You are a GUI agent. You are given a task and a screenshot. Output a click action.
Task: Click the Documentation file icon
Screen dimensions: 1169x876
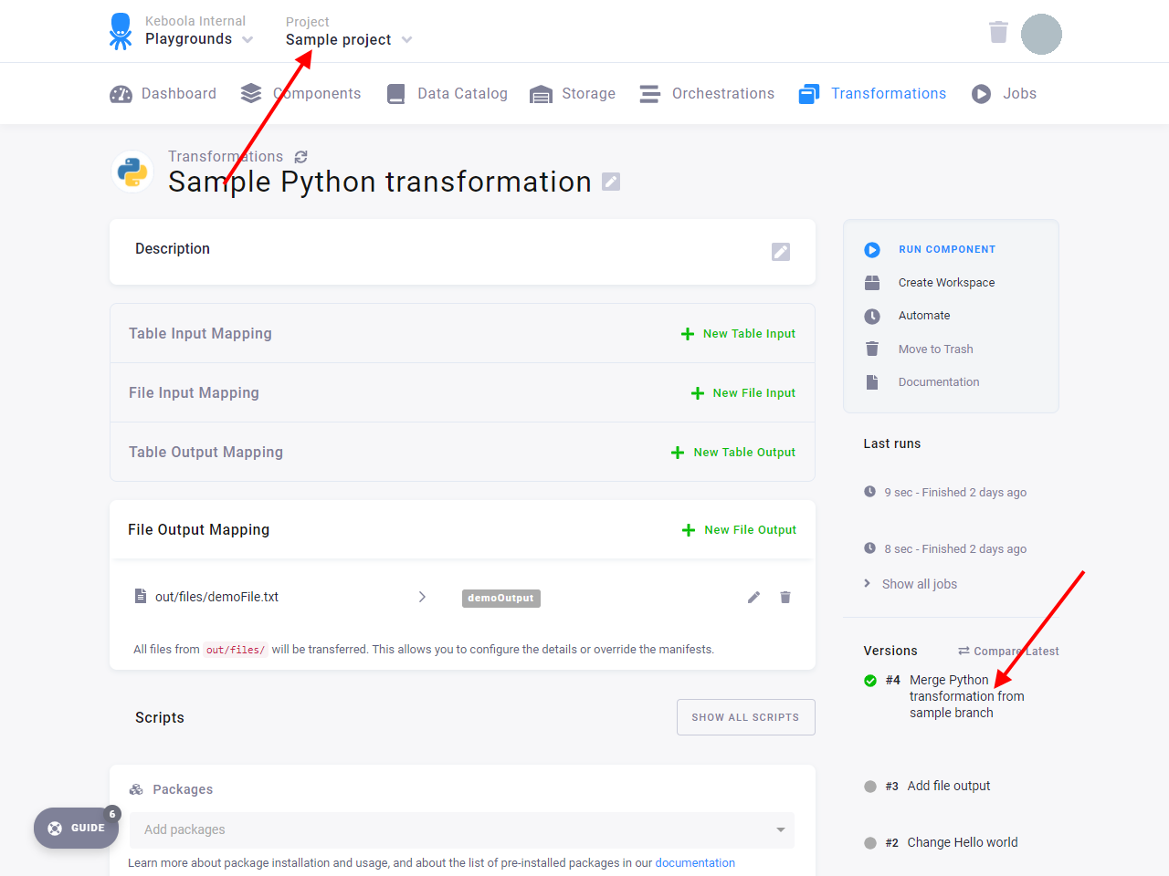(872, 382)
